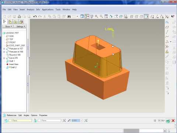The image size is (177, 133).
Task: Expand Protrusion id 107 tree node
Action: (x=4, y=49)
